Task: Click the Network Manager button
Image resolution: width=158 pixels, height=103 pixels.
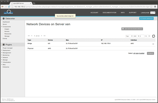Action: click(146, 18)
